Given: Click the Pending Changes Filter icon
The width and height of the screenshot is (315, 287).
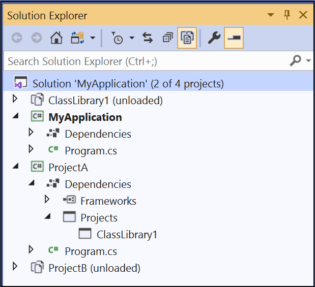Looking at the screenshot, I should [x=118, y=38].
